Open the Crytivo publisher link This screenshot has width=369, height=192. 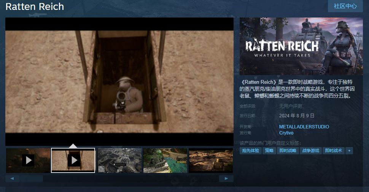pos(286,133)
